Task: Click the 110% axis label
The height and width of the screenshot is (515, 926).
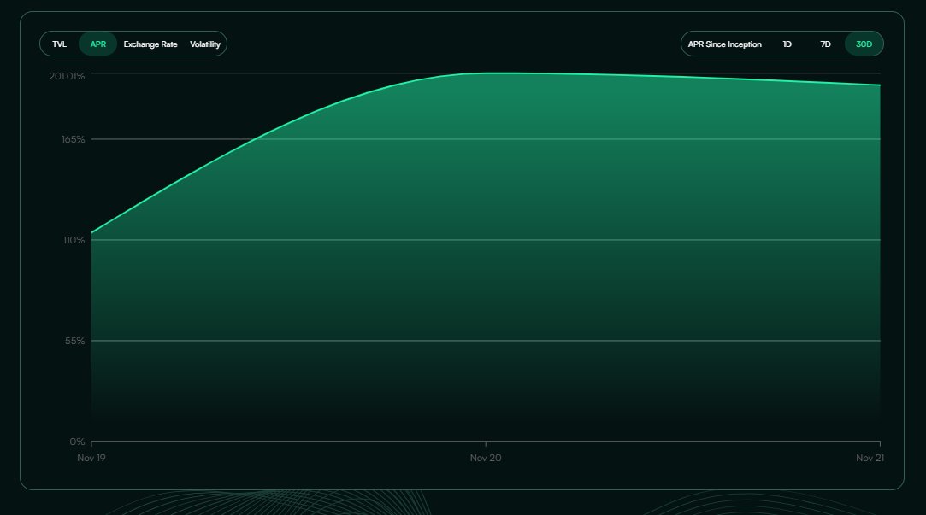Action: [x=74, y=239]
